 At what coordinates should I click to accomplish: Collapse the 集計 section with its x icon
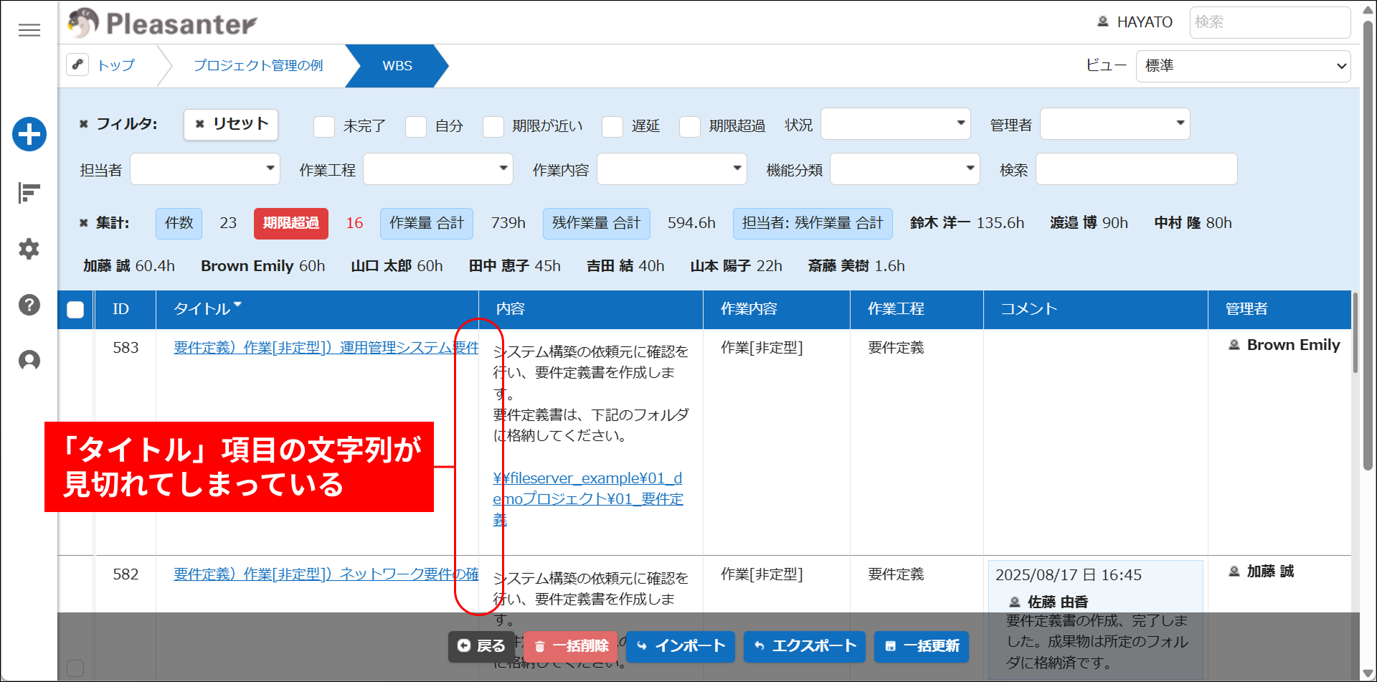pos(83,223)
